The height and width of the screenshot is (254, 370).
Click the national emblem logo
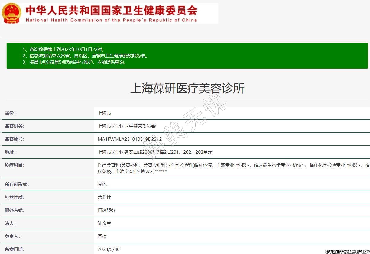coord(12,13)
